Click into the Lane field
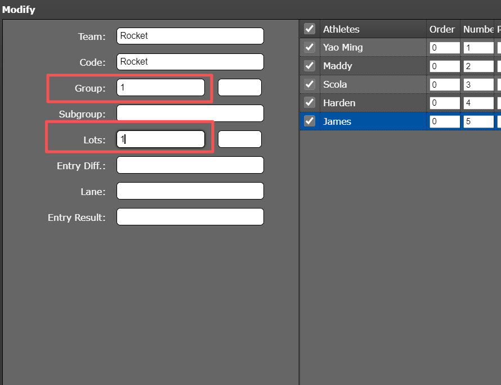 click(190, 191)
